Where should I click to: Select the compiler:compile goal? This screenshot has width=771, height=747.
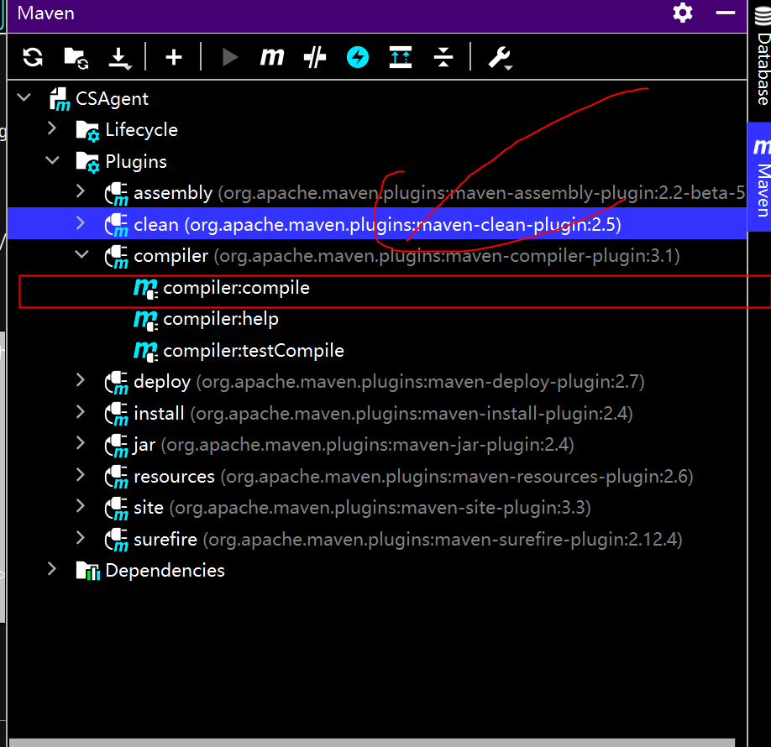click(377, 288)
